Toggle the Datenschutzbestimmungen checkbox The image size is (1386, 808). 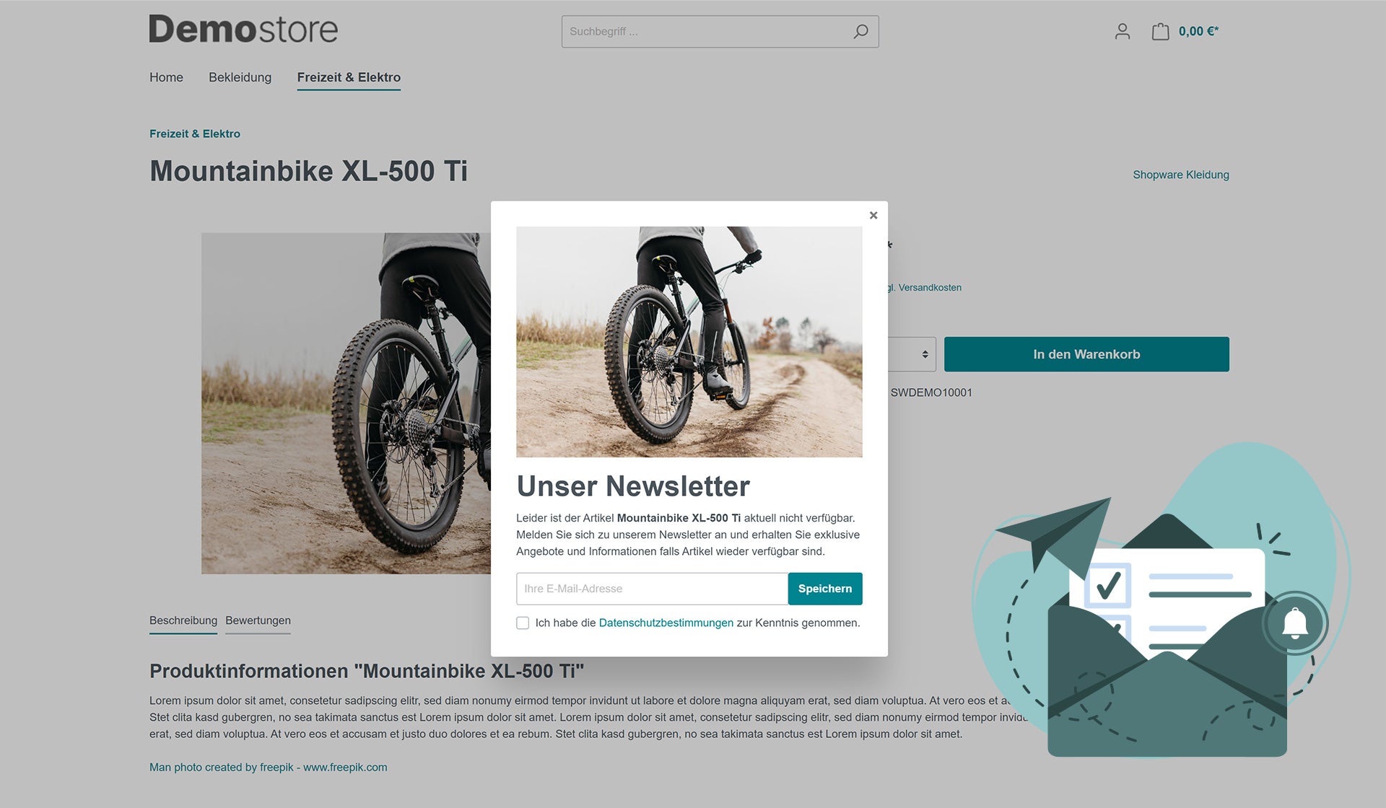523,623
